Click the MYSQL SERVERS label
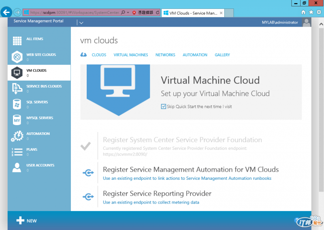324x230 pixels. coord(40,118)
